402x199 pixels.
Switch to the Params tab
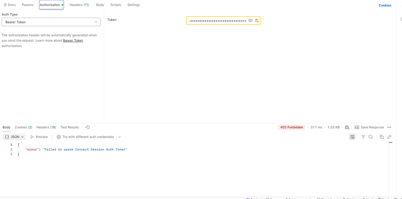point(28,5)
